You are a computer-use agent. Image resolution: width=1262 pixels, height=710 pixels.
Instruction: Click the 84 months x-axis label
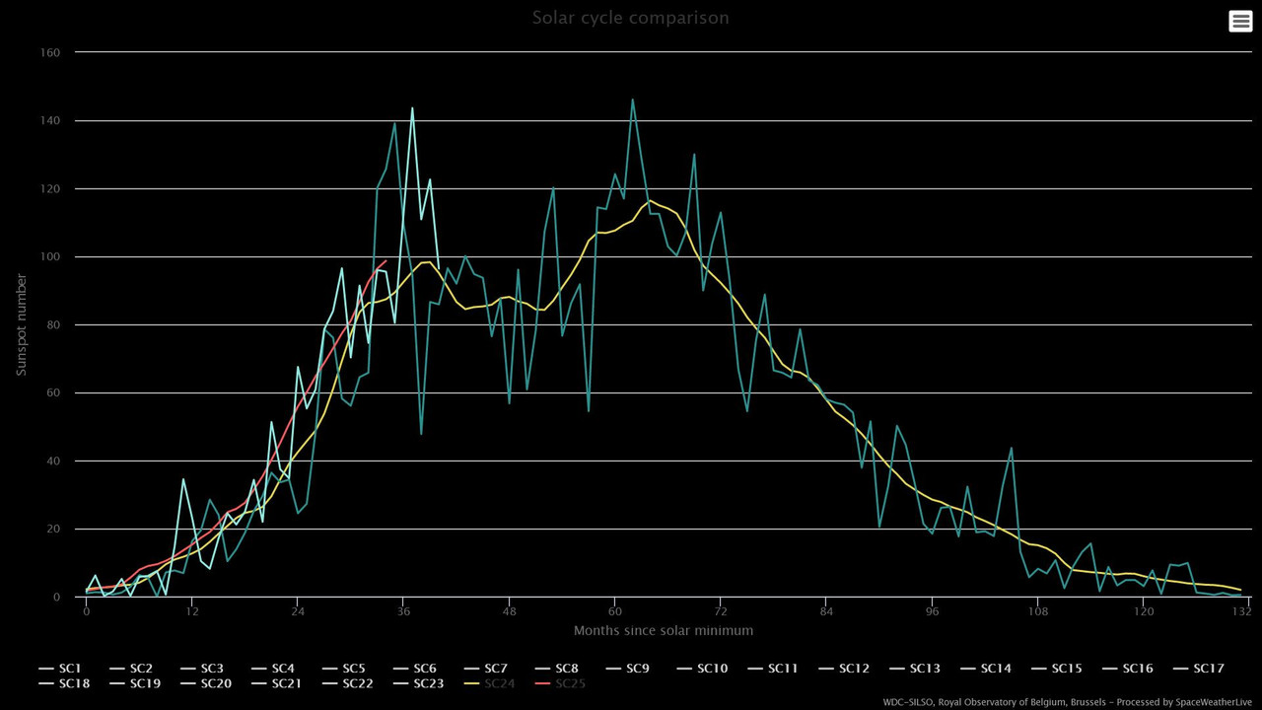pyautogui.click(x=826, y=611)
